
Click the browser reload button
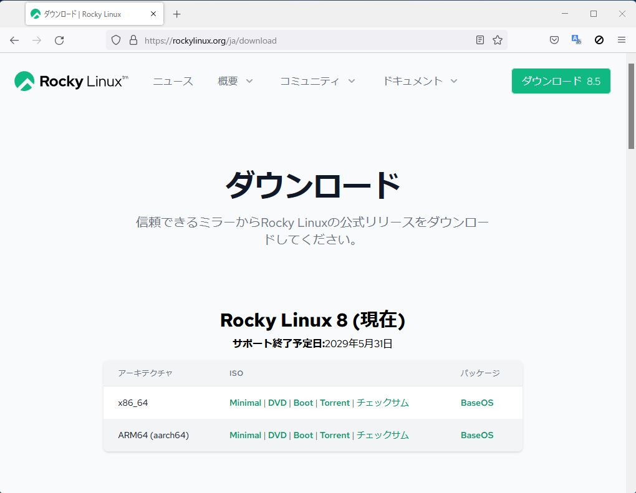tap(59, 41)
